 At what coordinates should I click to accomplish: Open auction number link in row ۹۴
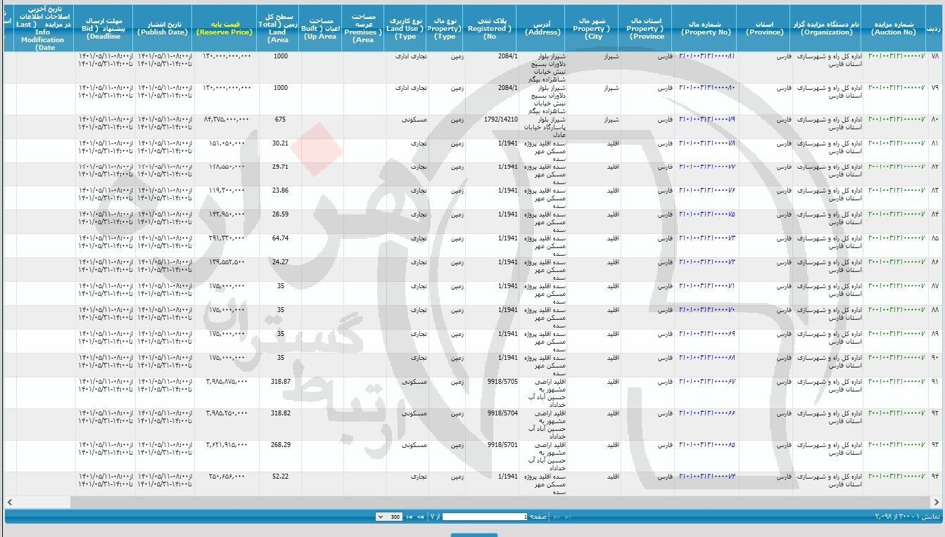coord(896,477)
